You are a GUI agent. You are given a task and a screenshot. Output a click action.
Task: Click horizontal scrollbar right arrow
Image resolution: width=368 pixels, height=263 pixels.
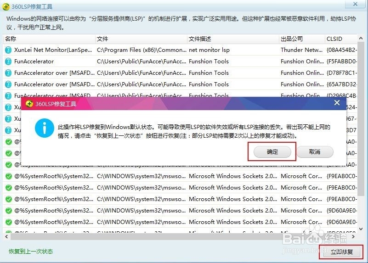(353, 237)
